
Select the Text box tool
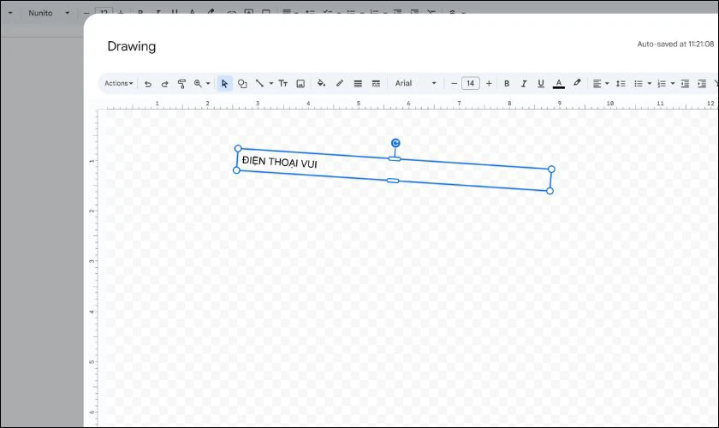283,84
